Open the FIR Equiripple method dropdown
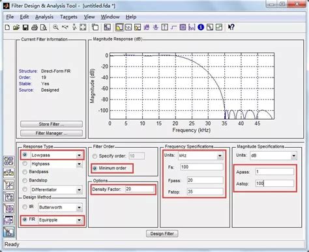309x252 pixels. click(79, 220)
